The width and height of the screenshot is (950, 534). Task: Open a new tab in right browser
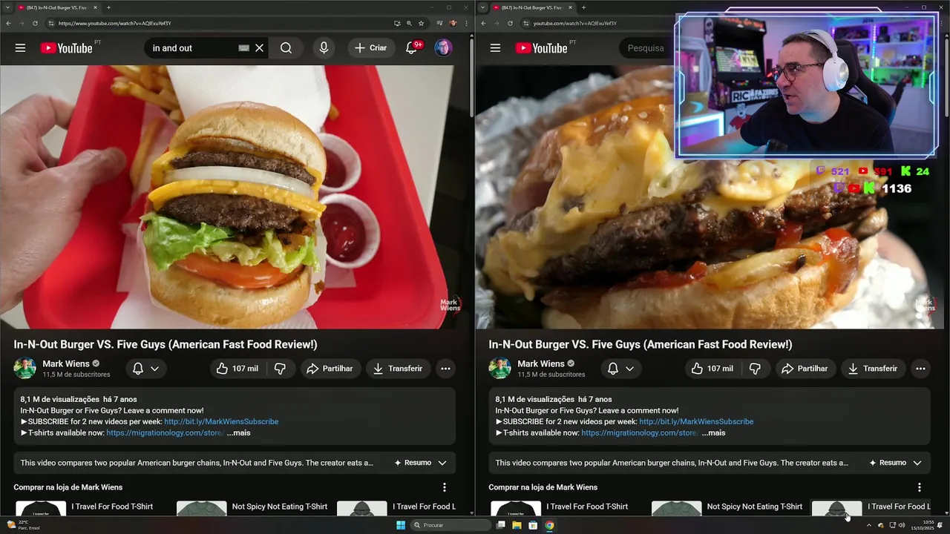pyautogui.click(x=583, y=7)
